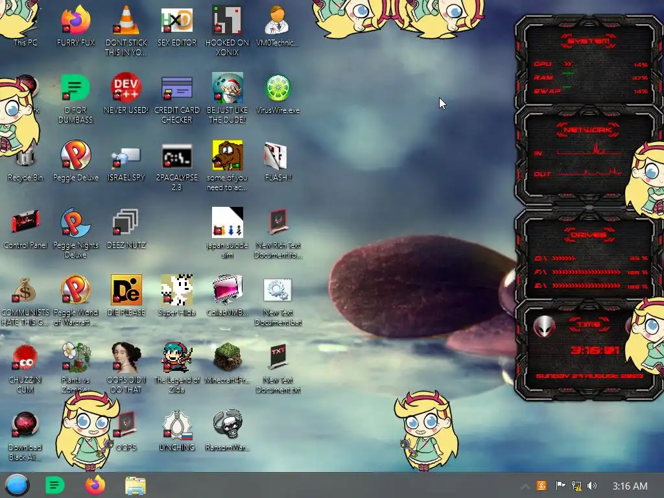This screenshot has height=498, width=664.
Task: Open the VM0Technic desktop icon
Action: click(278, 20)
